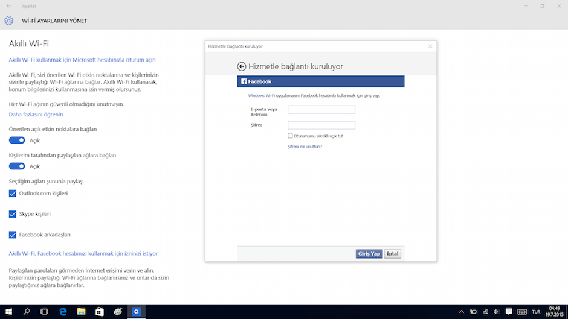Check 'Oturumumu sürekli açık tut' box
This screenshot has width=568, height=319.
pyautogui.click(x=290, y=136)
